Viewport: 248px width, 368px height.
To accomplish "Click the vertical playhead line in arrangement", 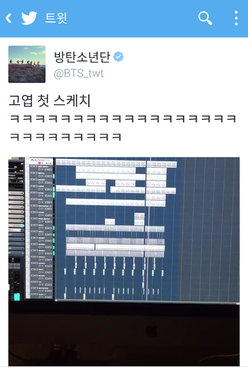I will 148,229.
